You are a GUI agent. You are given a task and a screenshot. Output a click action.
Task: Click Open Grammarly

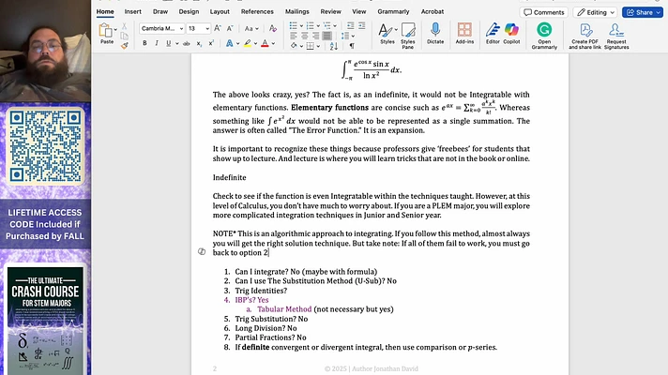544,36
